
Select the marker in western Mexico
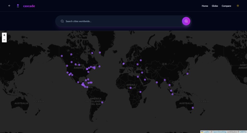78,82
